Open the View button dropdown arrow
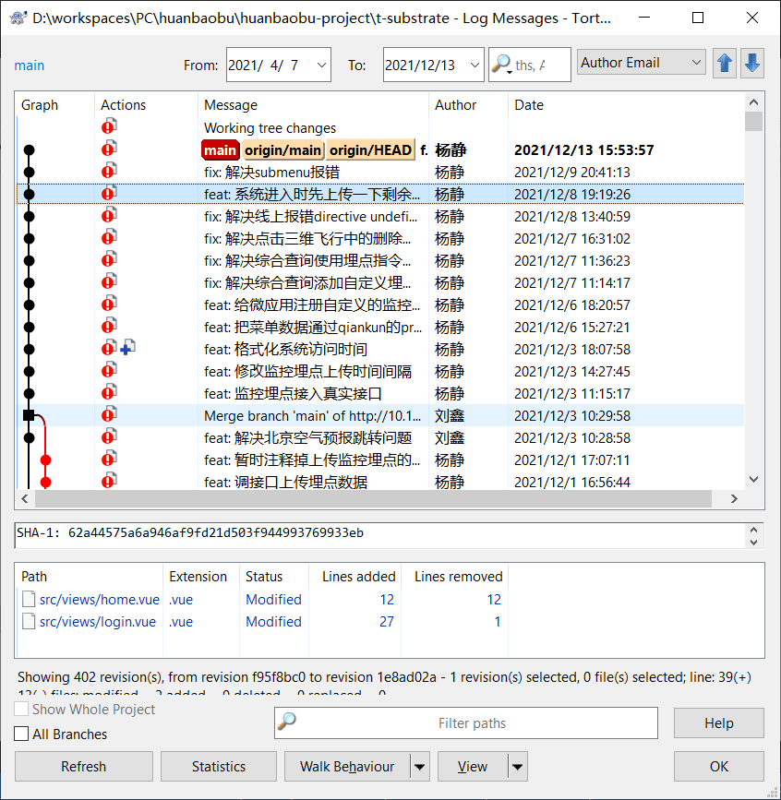 coord(517,767)
